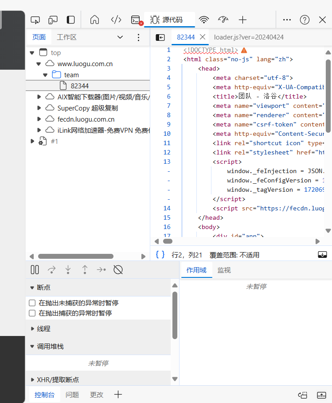Select the 82344 file in tree
Viewport: 332px width, 403px height.
[x=80, y=86]
